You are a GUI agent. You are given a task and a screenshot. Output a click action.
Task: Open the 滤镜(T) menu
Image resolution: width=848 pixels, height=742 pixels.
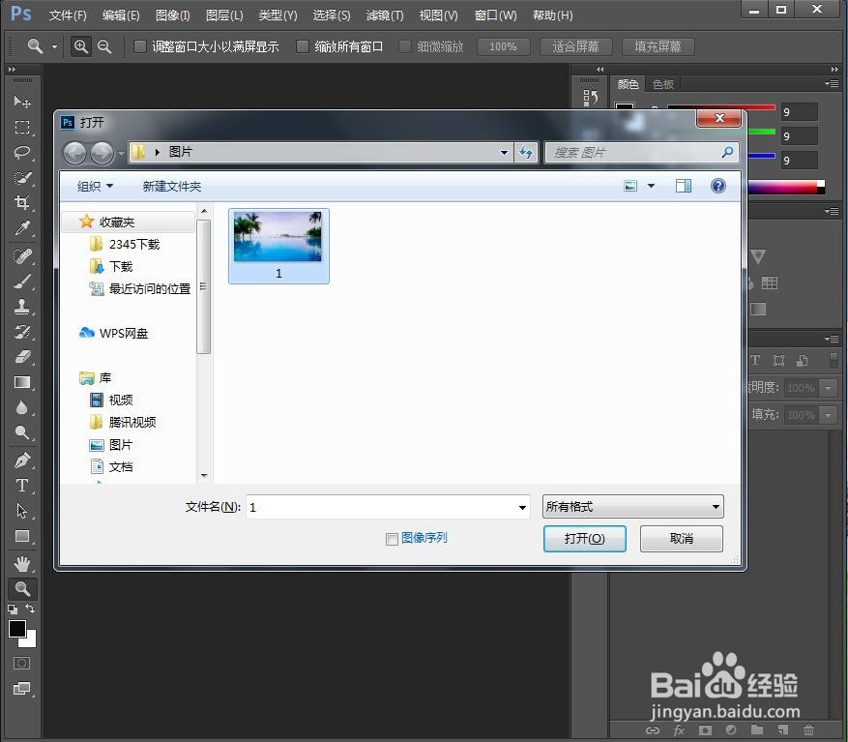(385, 15)
